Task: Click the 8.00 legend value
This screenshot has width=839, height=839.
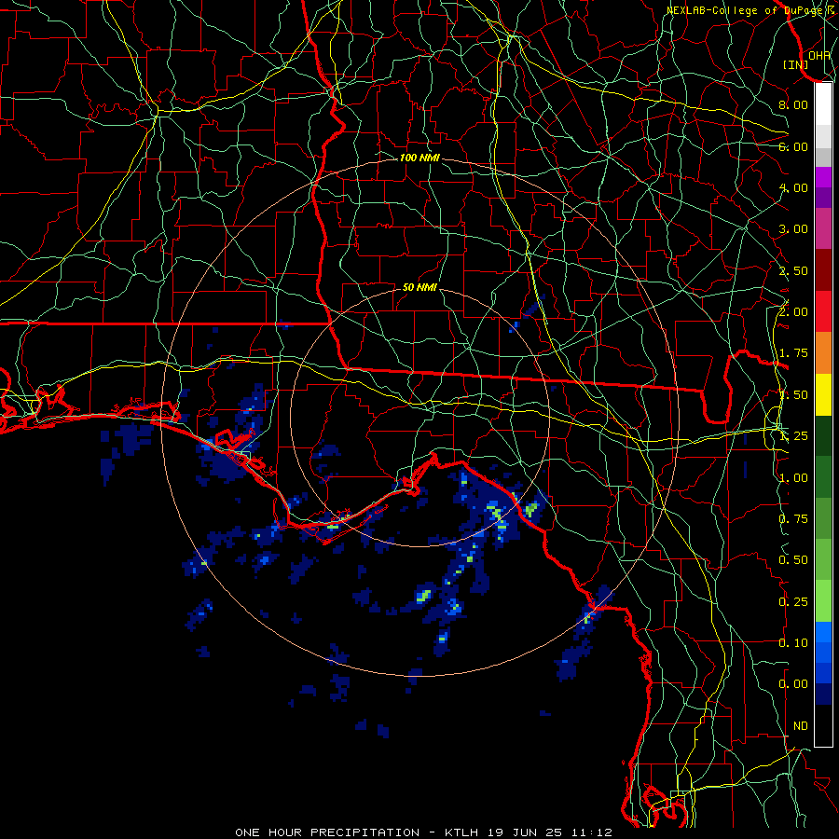Action: (793, 104)
